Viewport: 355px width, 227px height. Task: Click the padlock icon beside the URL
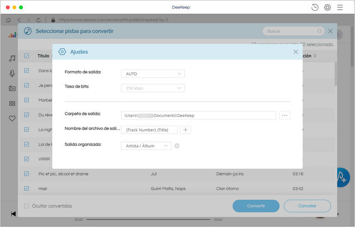coord(53,20)
